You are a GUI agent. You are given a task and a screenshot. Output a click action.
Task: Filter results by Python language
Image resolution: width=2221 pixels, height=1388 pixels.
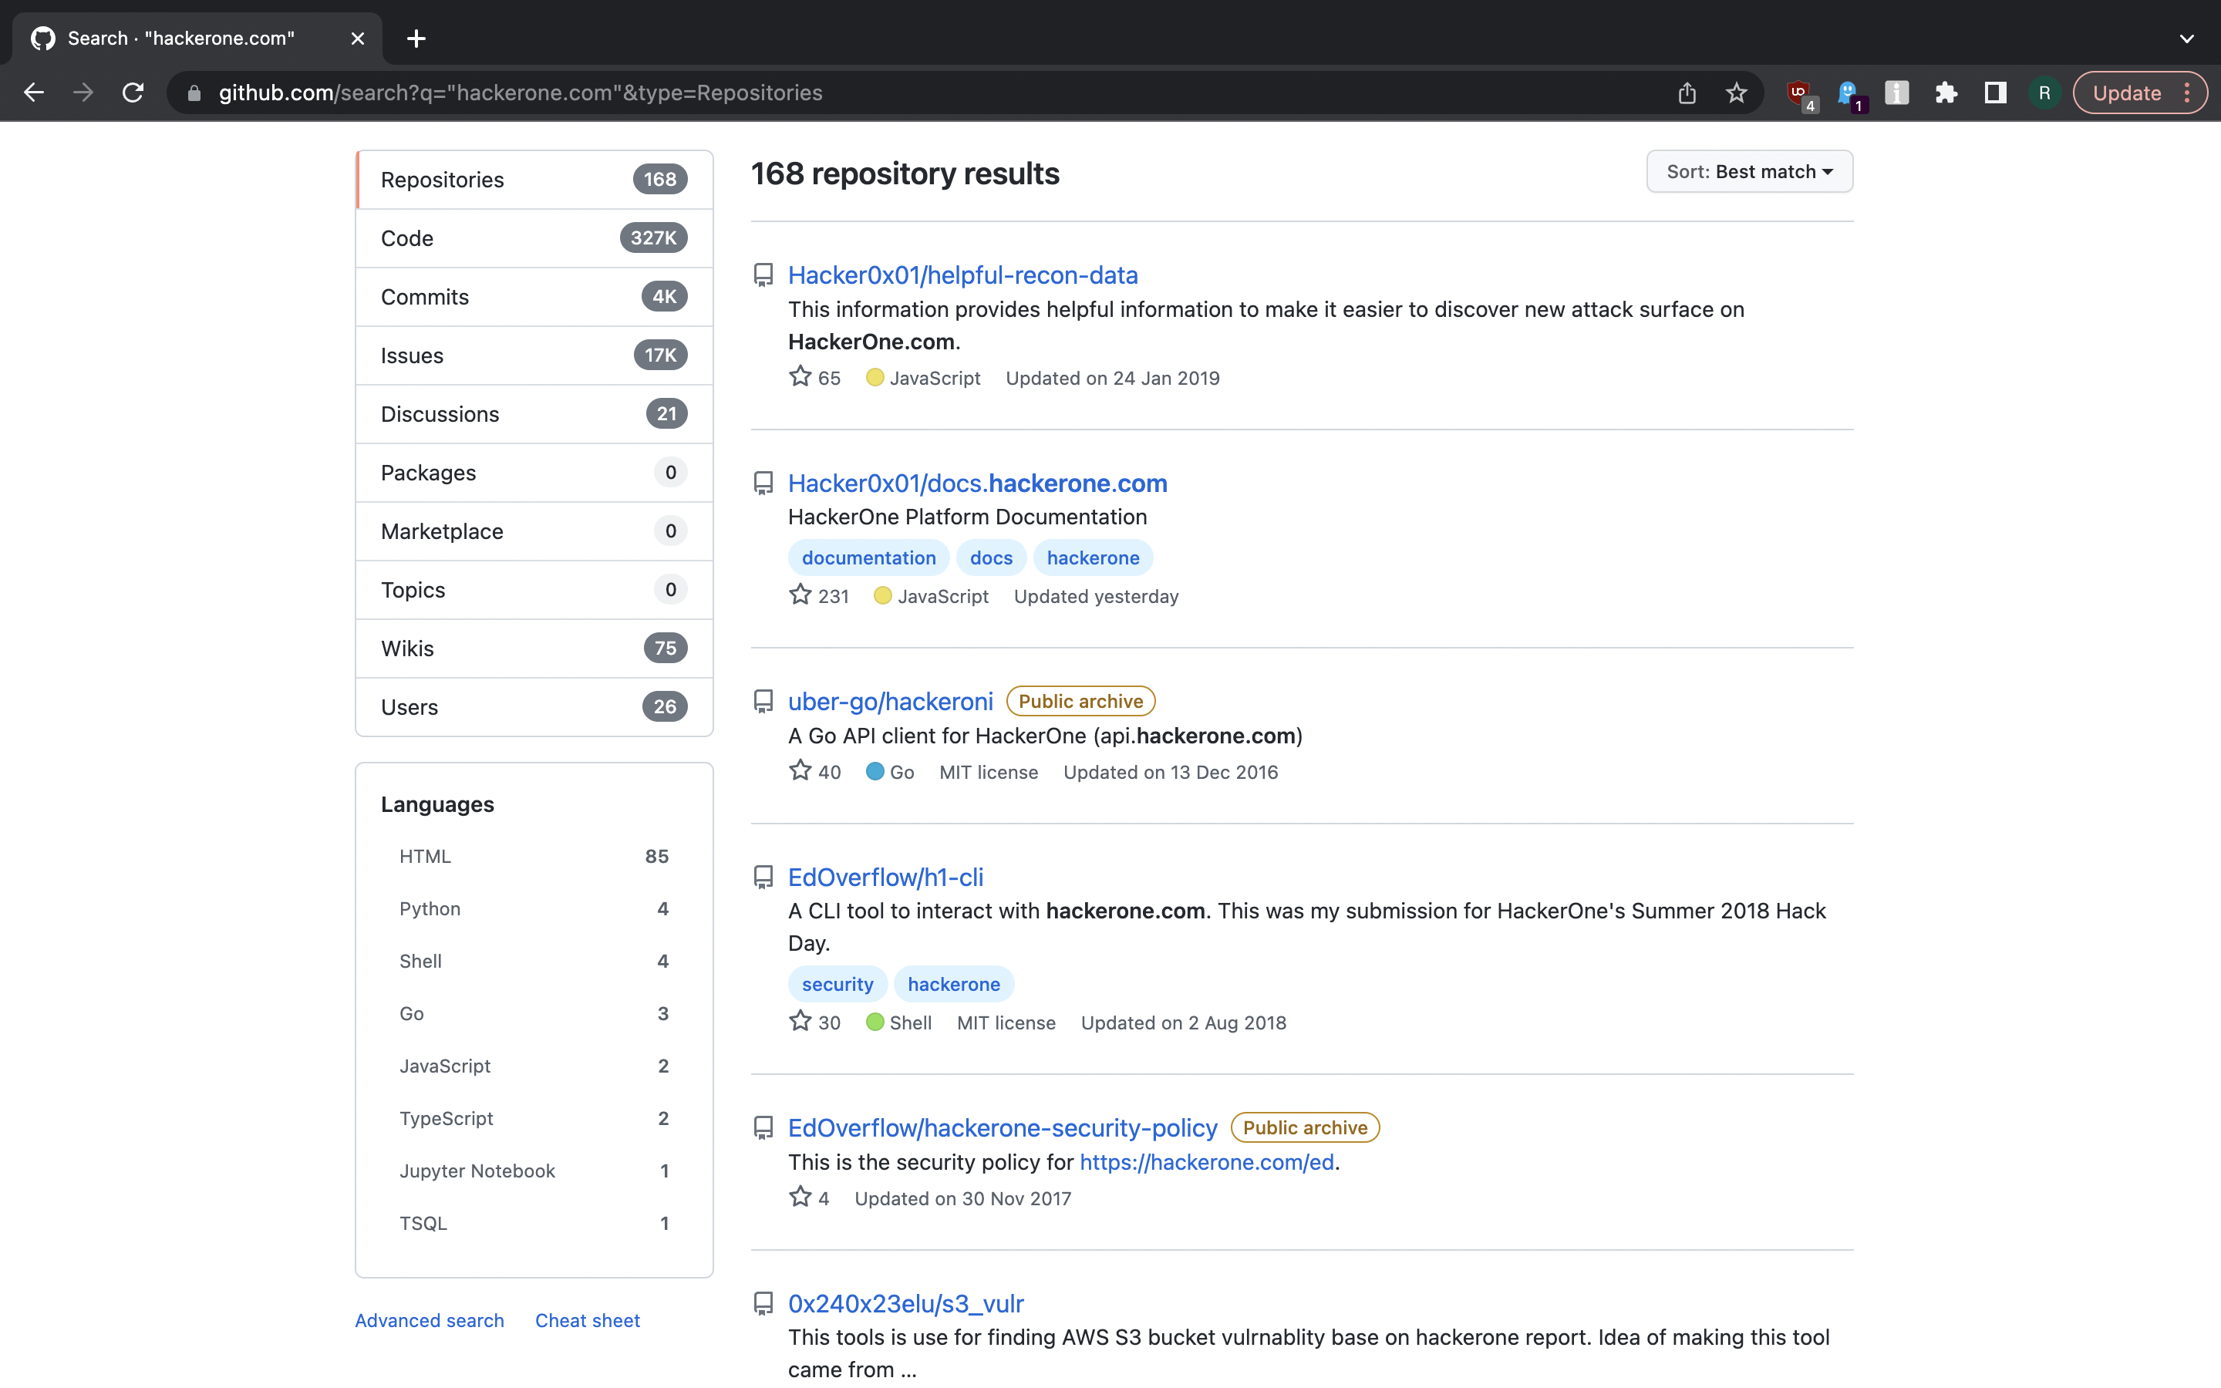pos(534,909)
